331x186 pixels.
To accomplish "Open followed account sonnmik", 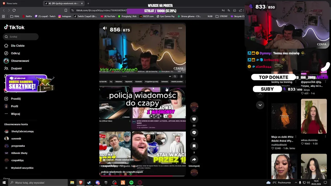I will click(16, 139).
